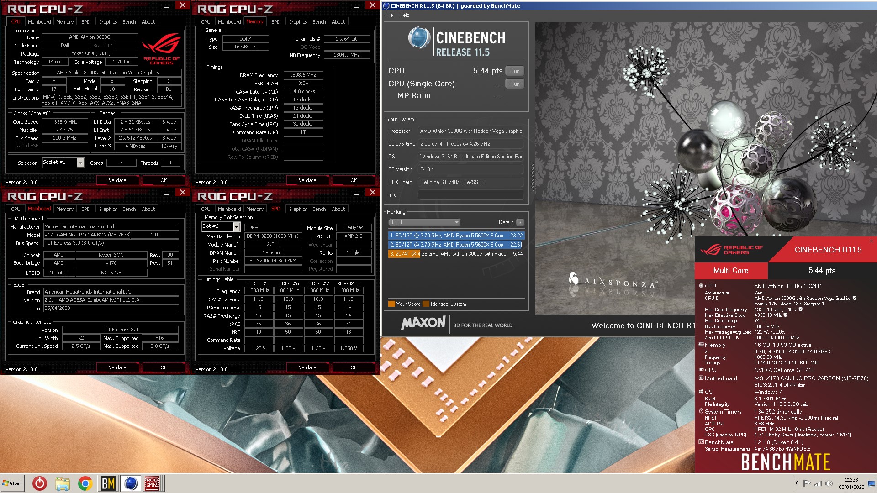Click Validate in the CPU tab window
Viewport: 877px width, 493px height.
117,180
